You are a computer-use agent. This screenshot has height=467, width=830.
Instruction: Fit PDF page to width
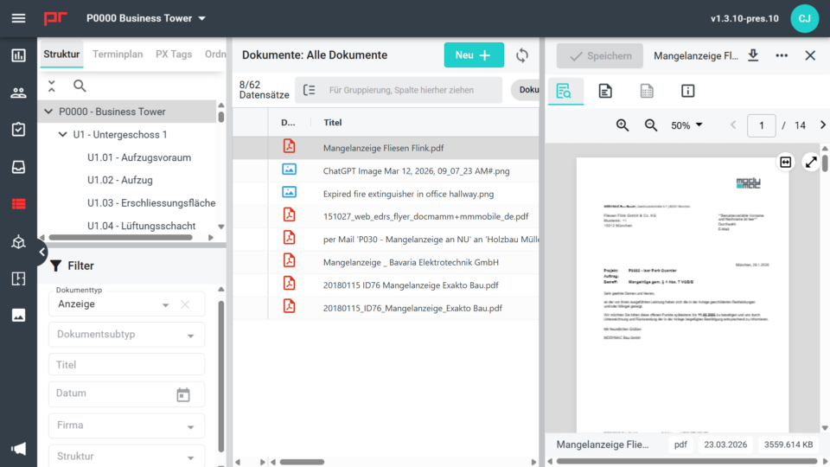pos(785,162)
